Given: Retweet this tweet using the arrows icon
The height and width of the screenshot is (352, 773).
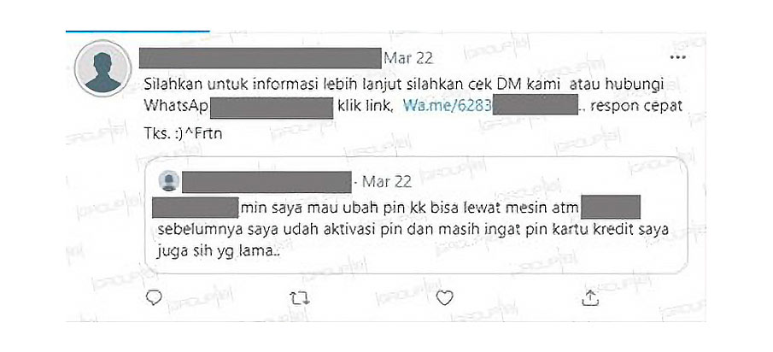Looking at the screenshot, I should click(x=300, y=298).
